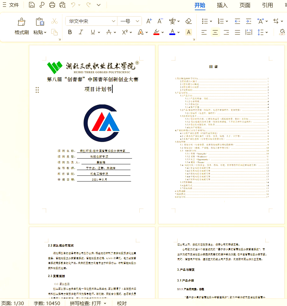Click the text effects A icon
The image size is (287, 306).
point(141,32)
